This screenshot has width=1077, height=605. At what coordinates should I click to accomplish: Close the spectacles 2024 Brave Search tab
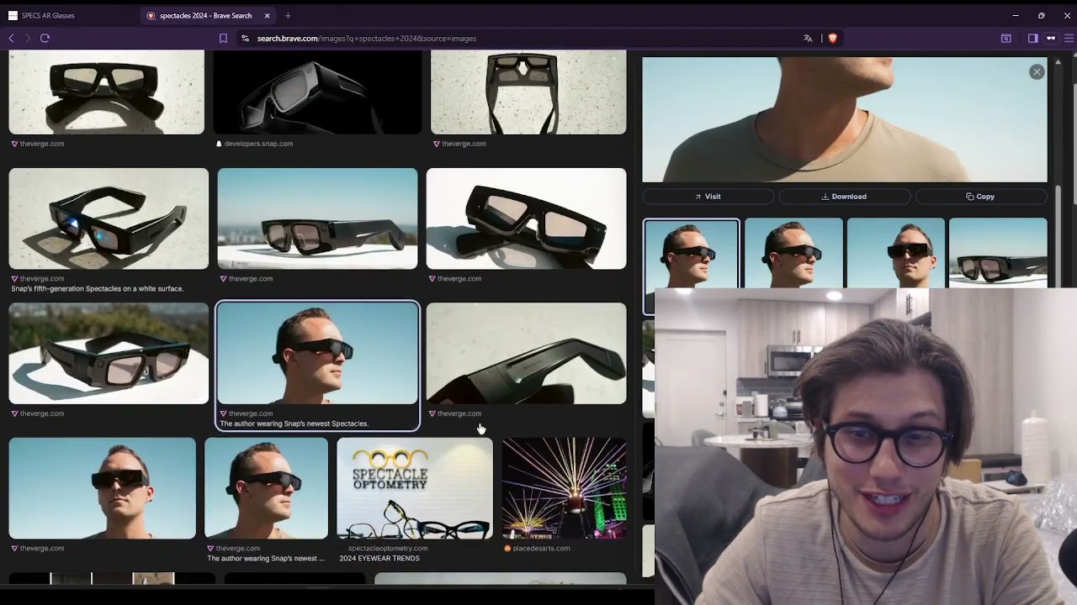coord(268,15)
